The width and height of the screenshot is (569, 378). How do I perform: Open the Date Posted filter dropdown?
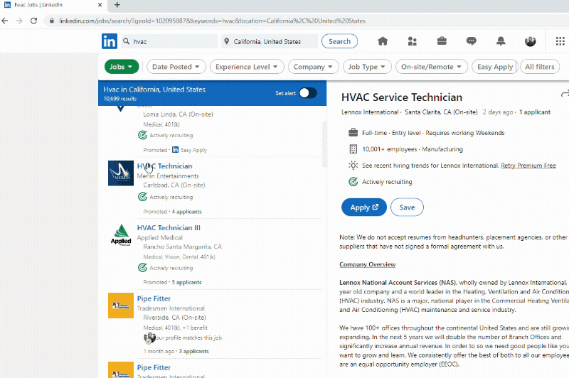coord(176,67)
